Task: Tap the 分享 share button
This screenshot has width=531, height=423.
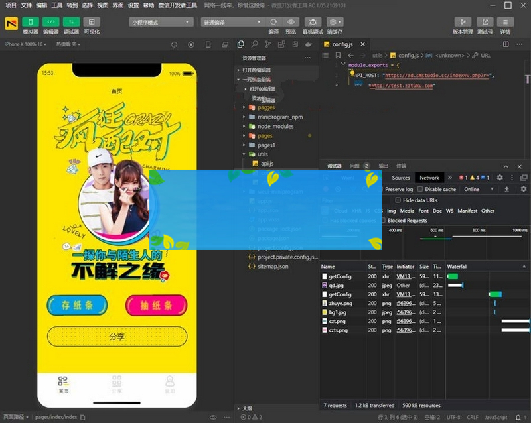Action: point(117,336)
